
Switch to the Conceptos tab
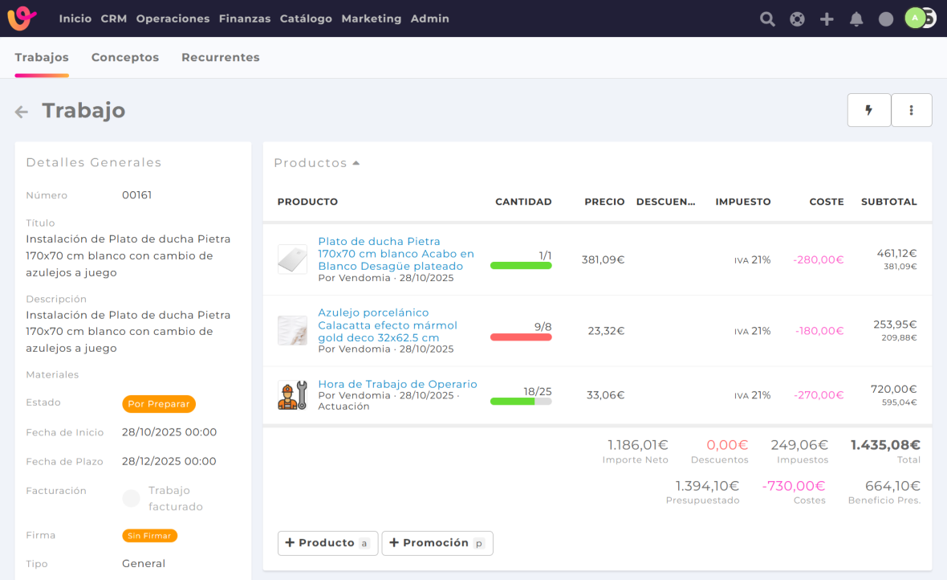point(125,58)
